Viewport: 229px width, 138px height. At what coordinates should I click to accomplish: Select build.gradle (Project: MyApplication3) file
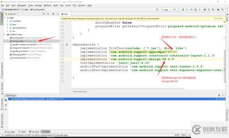click(x=28, y=38)
